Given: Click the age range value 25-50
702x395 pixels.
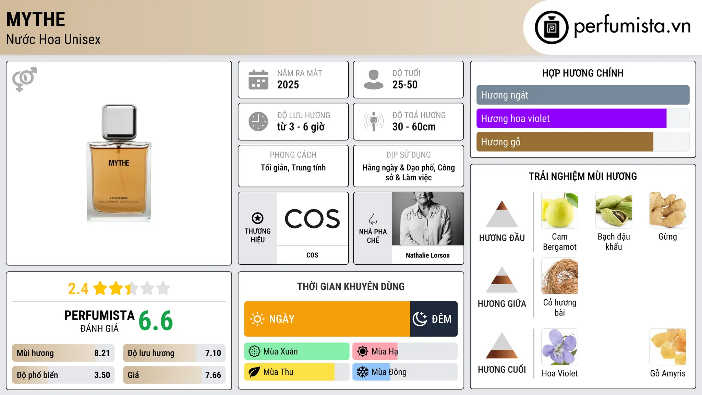Looking at the screenshot, I should [405, 85].
